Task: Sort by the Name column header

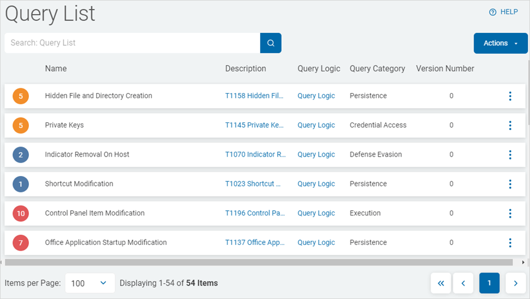Action: (x=56, y=69)
